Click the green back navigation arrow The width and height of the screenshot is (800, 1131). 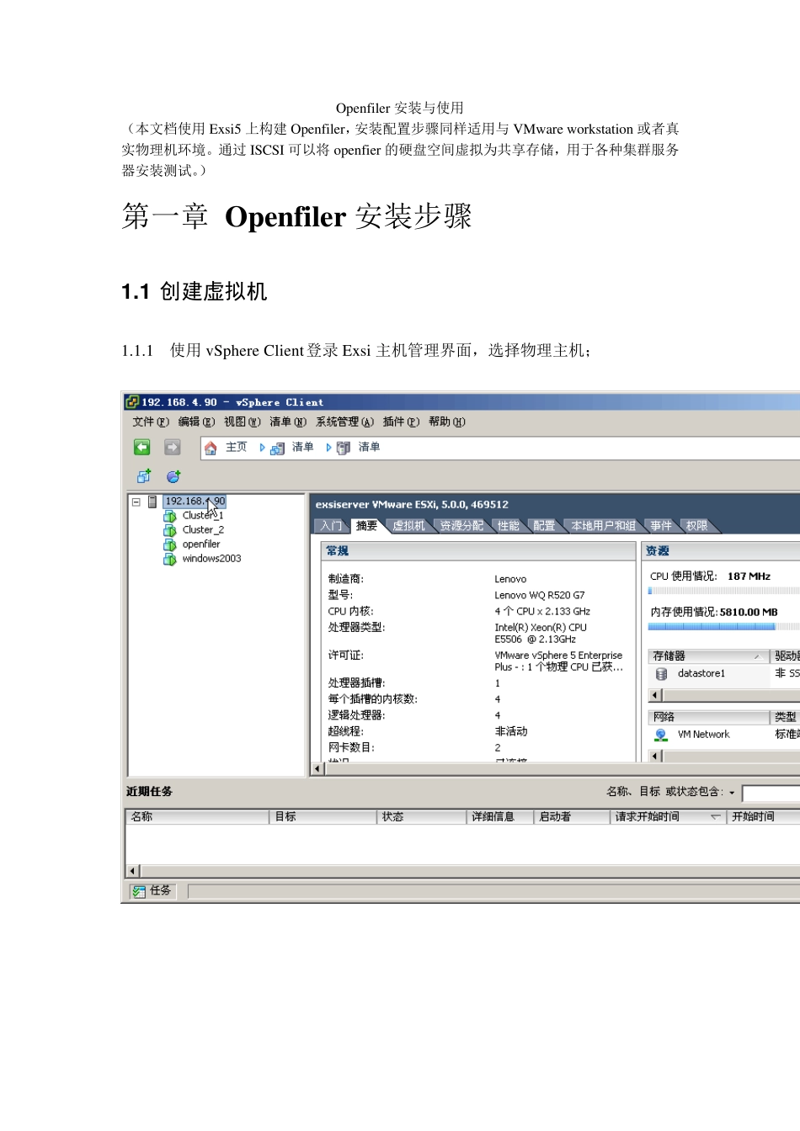tap(142, 448)
